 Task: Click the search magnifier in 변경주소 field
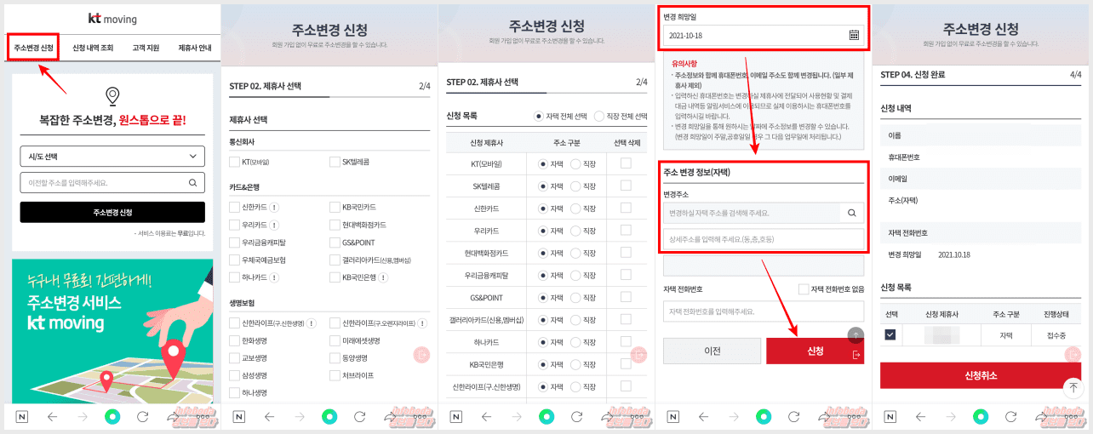[851, 213]
